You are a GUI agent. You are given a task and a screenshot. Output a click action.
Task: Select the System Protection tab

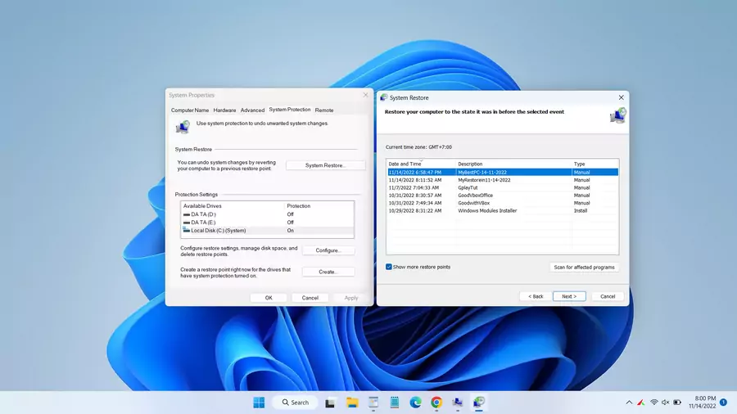(x=290, y=110)
